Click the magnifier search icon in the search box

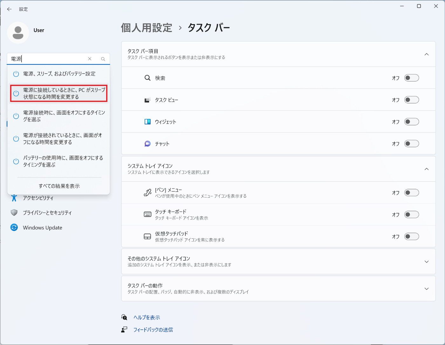point(103,59)
